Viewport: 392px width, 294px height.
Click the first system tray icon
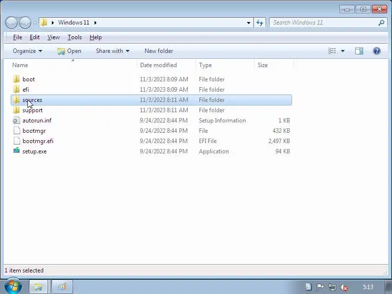(x=308, y=287)
